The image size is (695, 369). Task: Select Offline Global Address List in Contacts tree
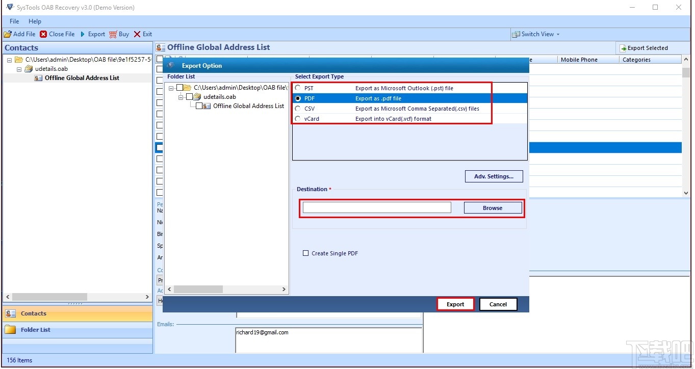click(x=82, y=78)
